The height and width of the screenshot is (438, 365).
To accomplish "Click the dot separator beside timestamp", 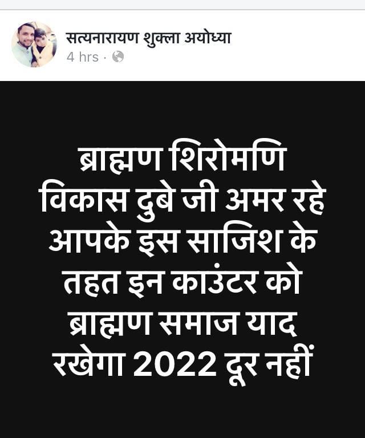I will [105, 58].
